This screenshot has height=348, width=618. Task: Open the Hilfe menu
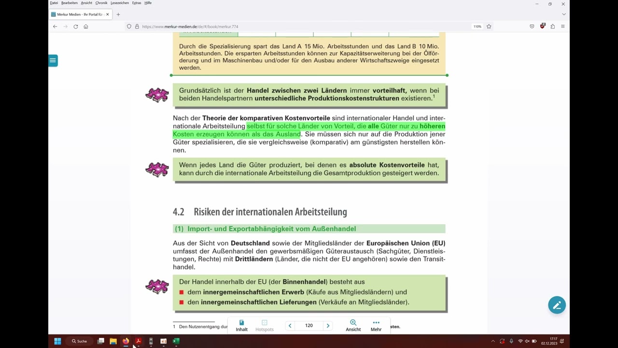148,3
